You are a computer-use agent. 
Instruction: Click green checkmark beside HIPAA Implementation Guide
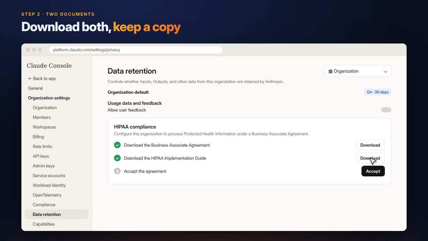click(x=117, y=158)
